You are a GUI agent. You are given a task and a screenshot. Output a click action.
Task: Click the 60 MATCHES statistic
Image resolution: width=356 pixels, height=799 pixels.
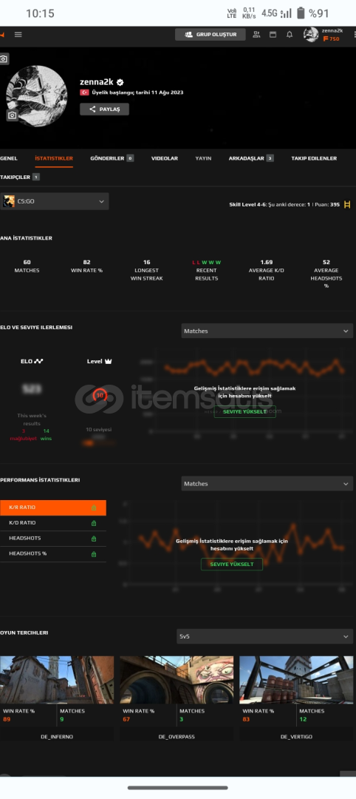pyautogui.click(x=27, y=266)
